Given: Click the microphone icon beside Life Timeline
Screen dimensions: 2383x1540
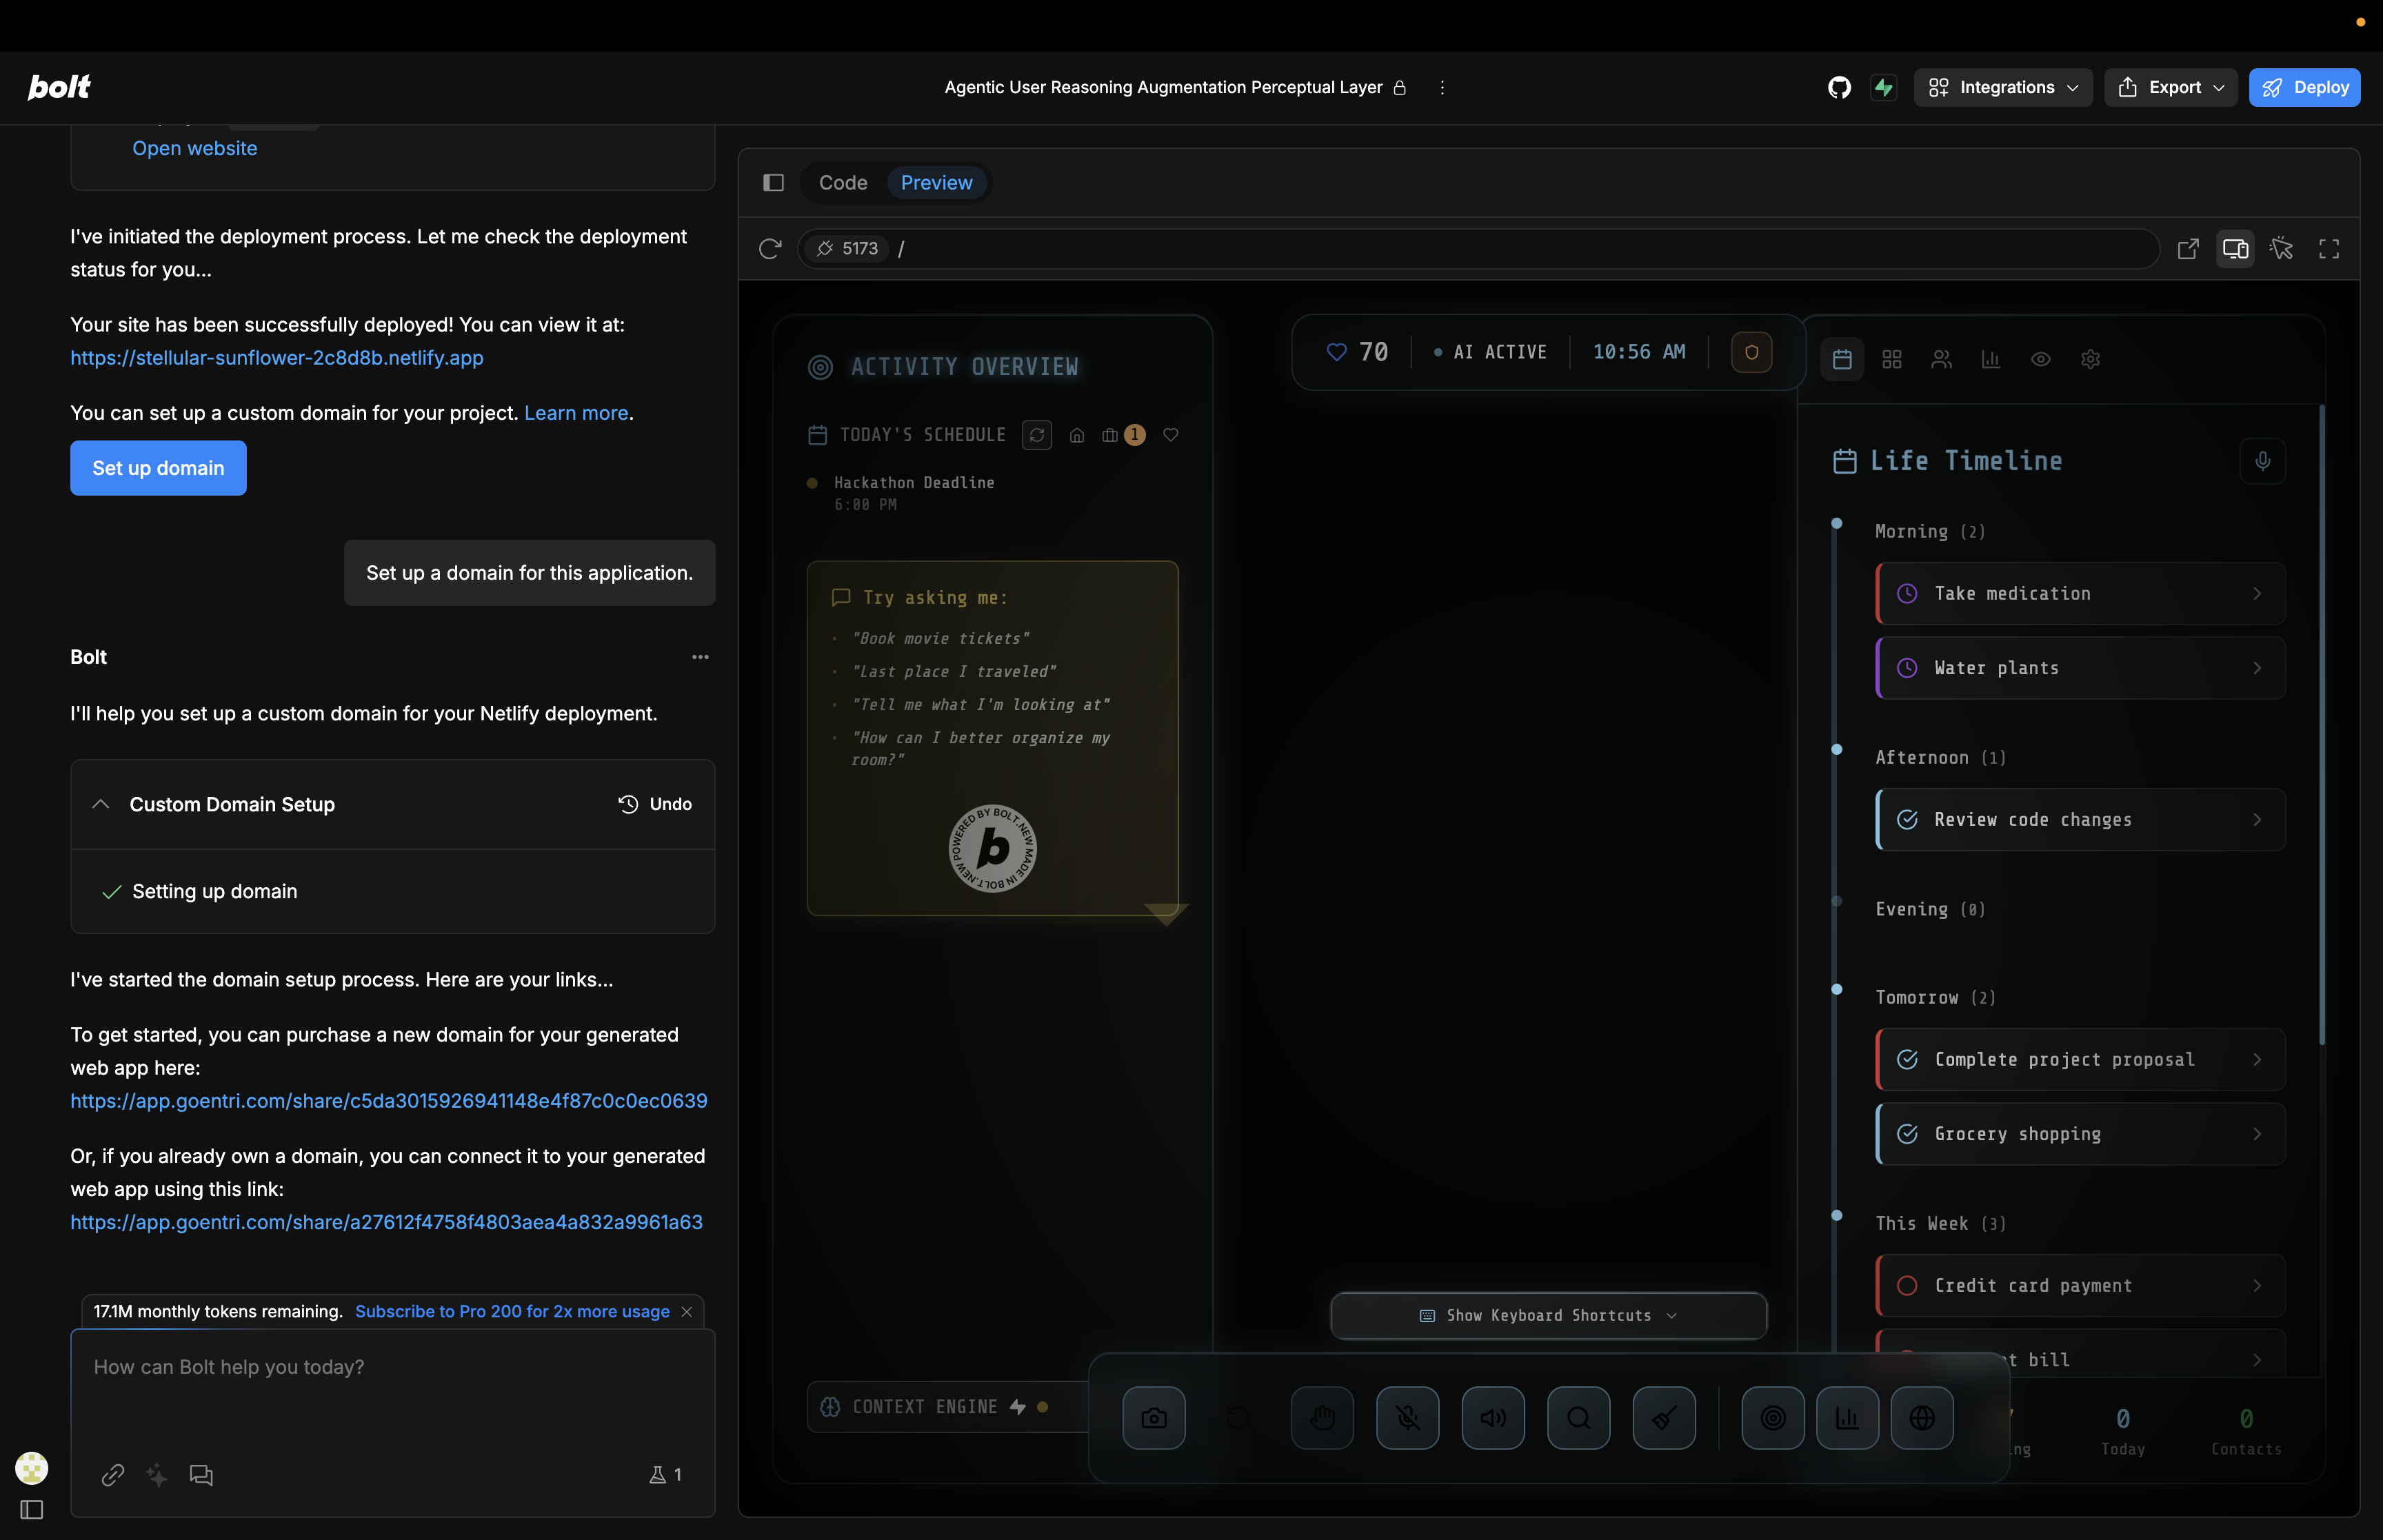Looking at the screenshot, I should point(2262,461).
